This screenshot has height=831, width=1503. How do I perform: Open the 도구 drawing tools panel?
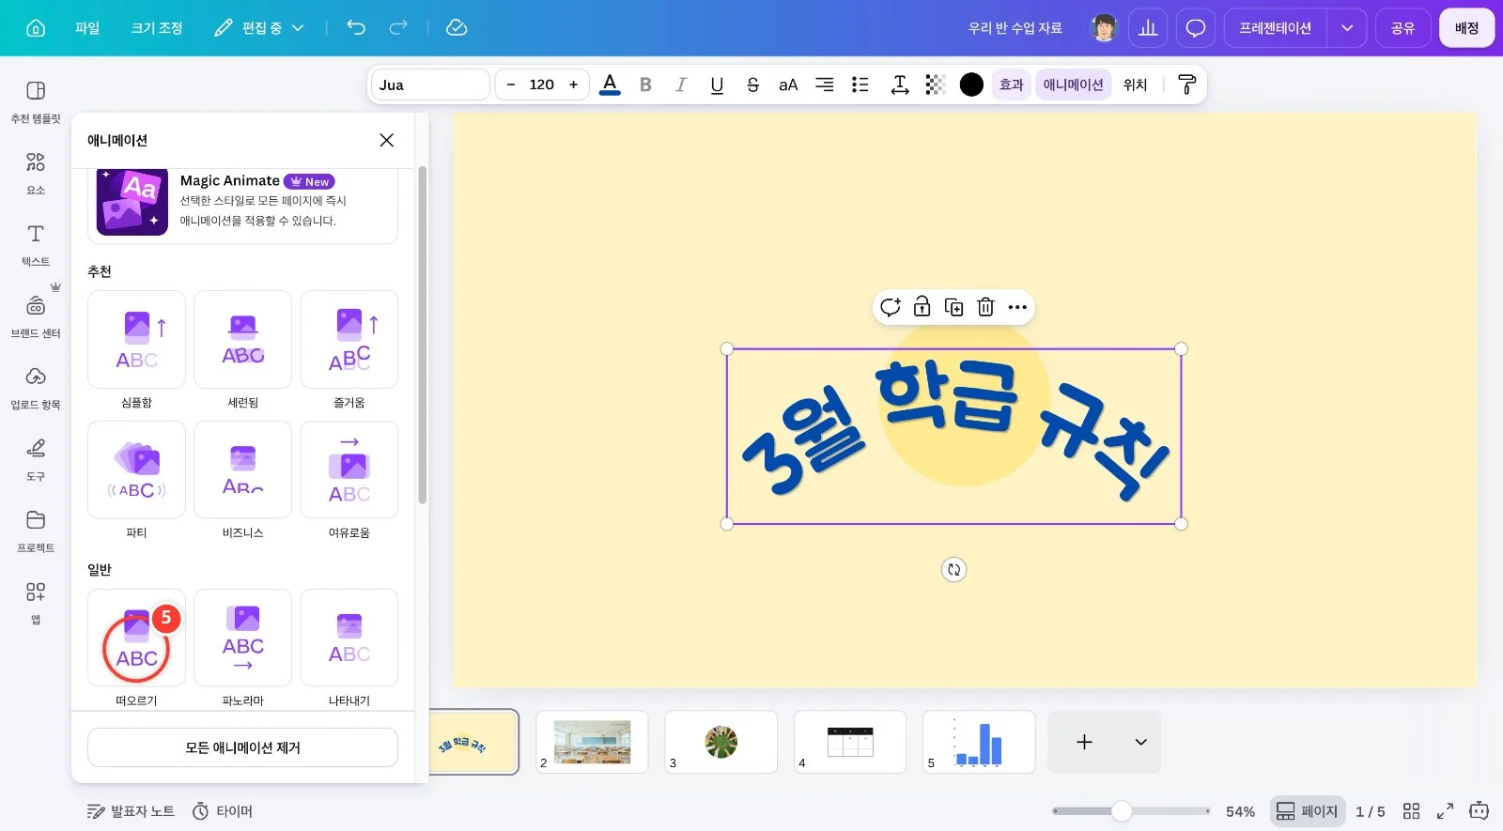[36, 459]
